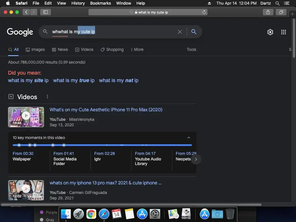The width and height of the screenshot is (296, 222).
Task: Reload the page with the refresh icon
Action: [204, 12]
